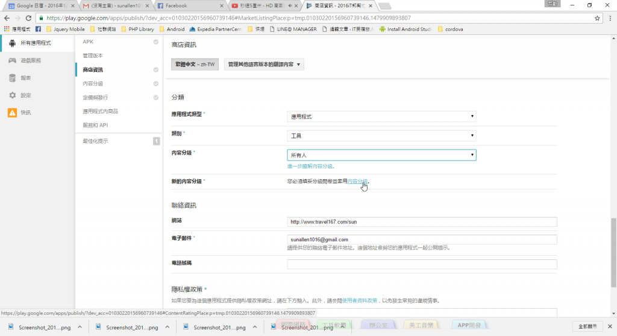The width and height of the screenshot is (617, 336).
Task: Click browser back arrow
Action: [x=7, y=18]
